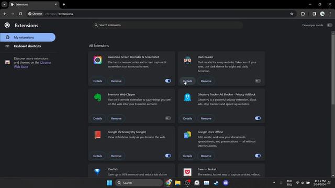Remove Google Dictionary extension

point(116,156)
